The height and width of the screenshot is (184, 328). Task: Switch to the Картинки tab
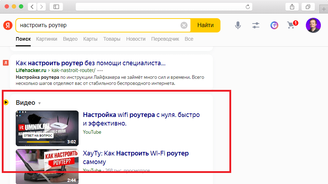[46, 39]
